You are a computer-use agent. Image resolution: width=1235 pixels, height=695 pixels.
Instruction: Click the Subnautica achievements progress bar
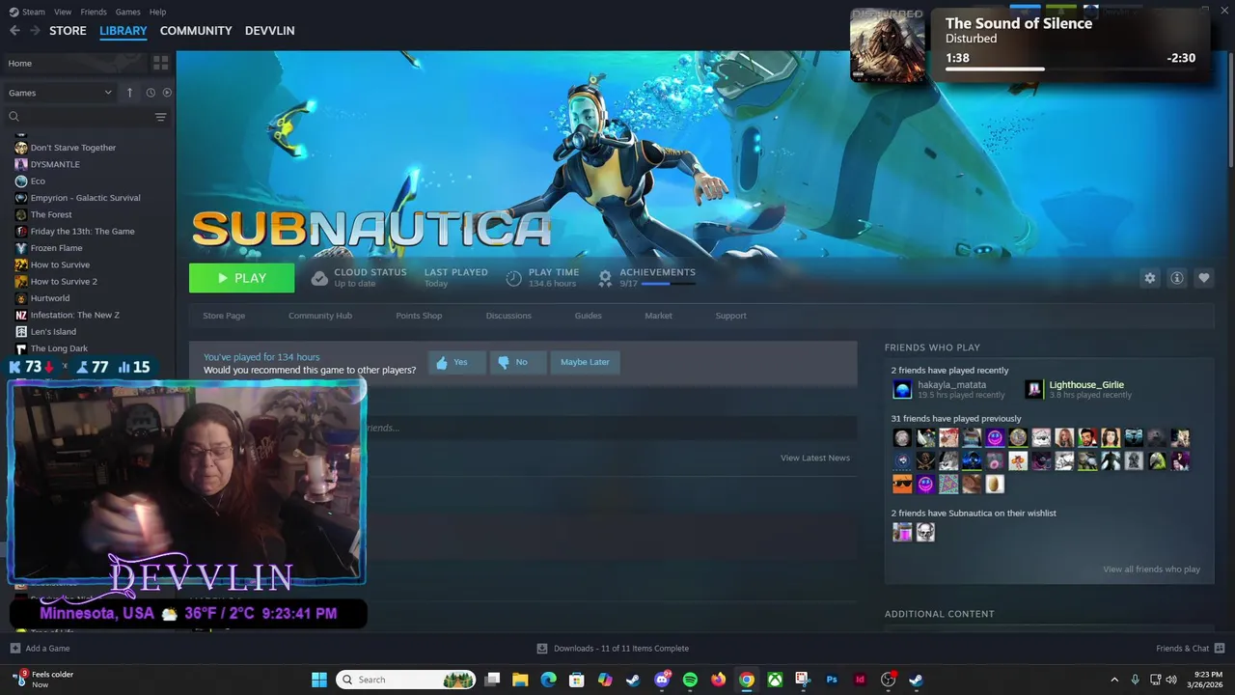point(669,284)
